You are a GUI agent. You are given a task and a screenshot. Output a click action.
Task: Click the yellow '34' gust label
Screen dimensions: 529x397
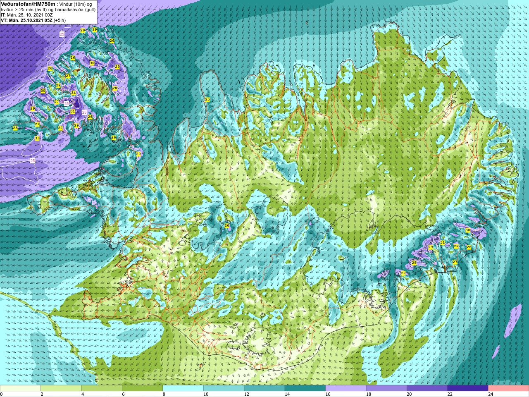pos(74,93)
